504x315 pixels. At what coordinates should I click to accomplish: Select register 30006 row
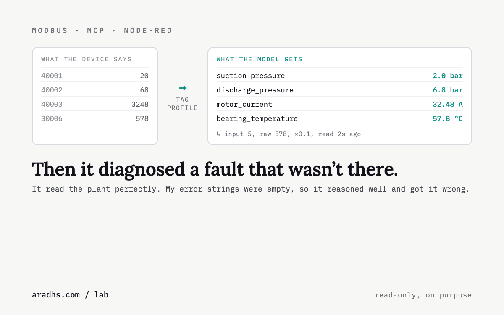95,119
